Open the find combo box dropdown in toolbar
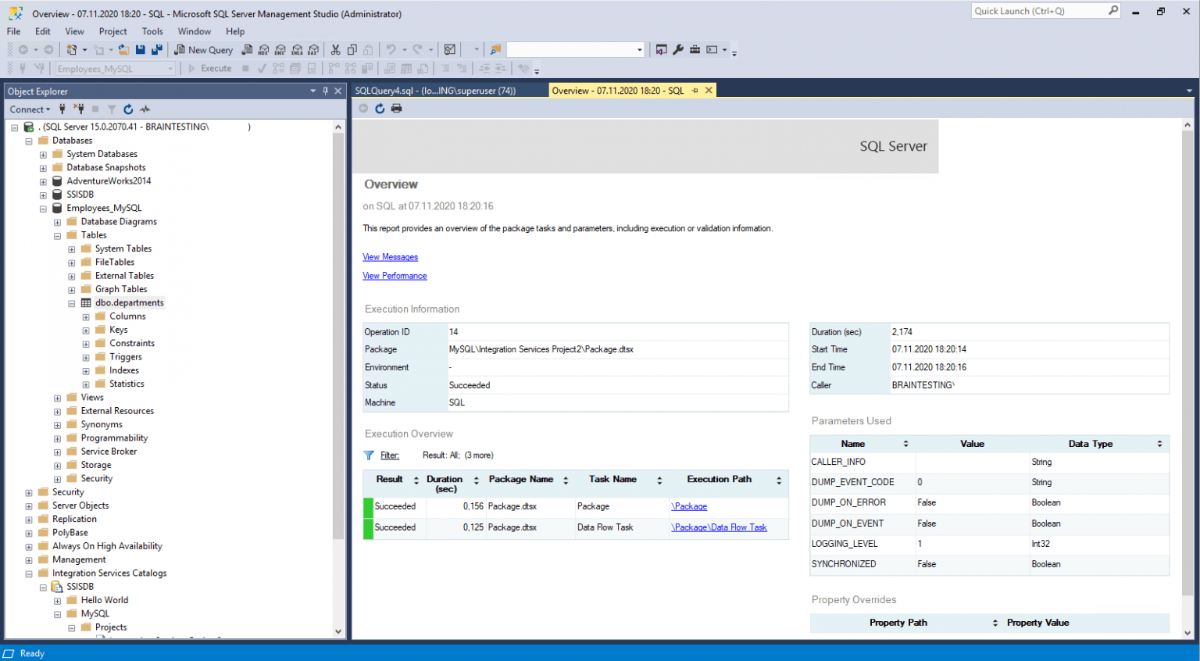1200x661 pixels. click(x=640, y=50)
